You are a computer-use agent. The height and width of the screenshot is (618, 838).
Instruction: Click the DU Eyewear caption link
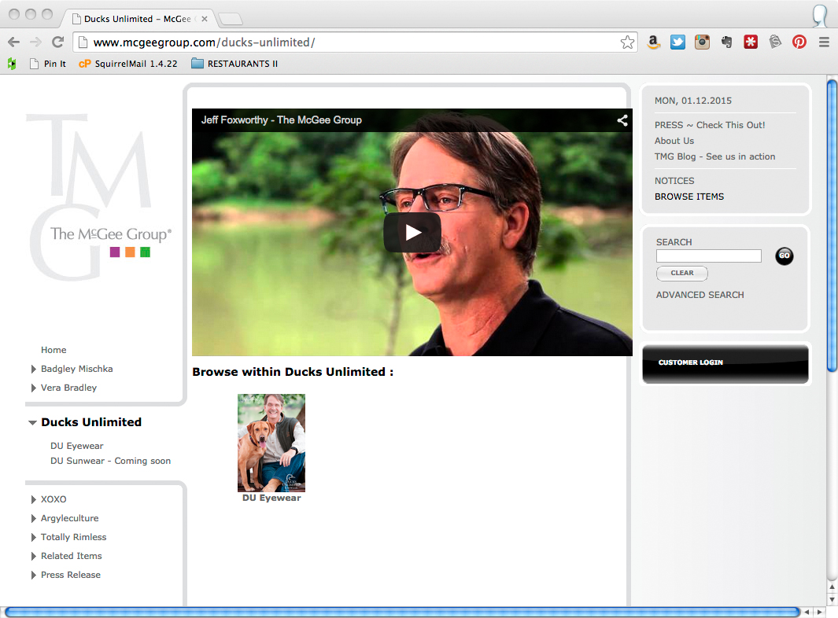tap(271, 498)
